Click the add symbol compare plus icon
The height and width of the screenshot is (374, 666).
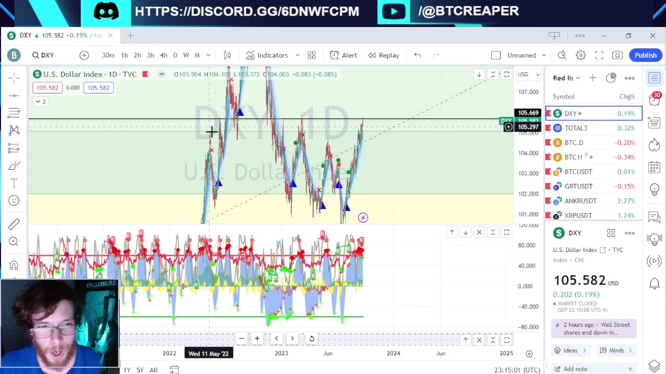pos(84,55)
